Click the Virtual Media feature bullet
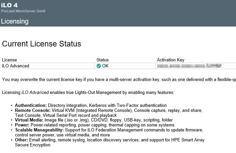The height and width of the screenshot is (153, 236). (94, 120)
